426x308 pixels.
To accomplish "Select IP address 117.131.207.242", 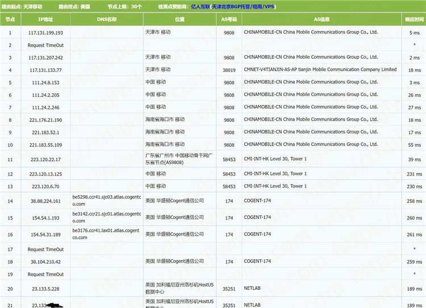I will pos(45,57).
